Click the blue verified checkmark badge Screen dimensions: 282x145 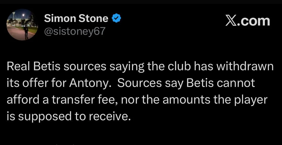coord(116,19)
